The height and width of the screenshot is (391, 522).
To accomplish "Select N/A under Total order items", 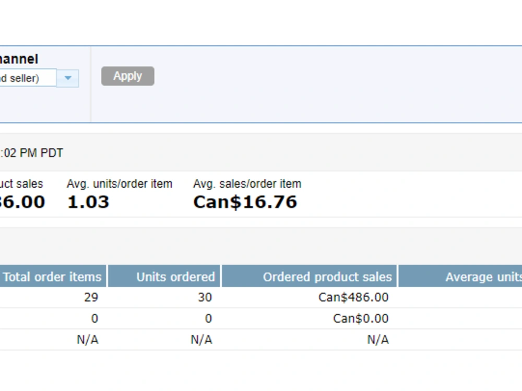I will [x=88, y=340].
